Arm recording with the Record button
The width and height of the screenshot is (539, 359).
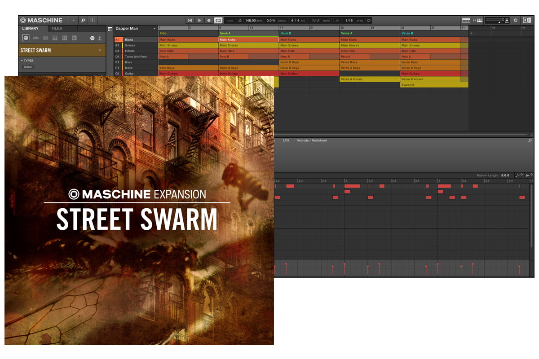coord(209,21)
